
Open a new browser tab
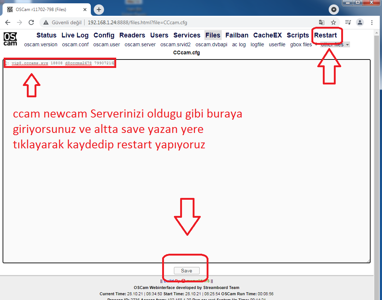tap(99, 10)
